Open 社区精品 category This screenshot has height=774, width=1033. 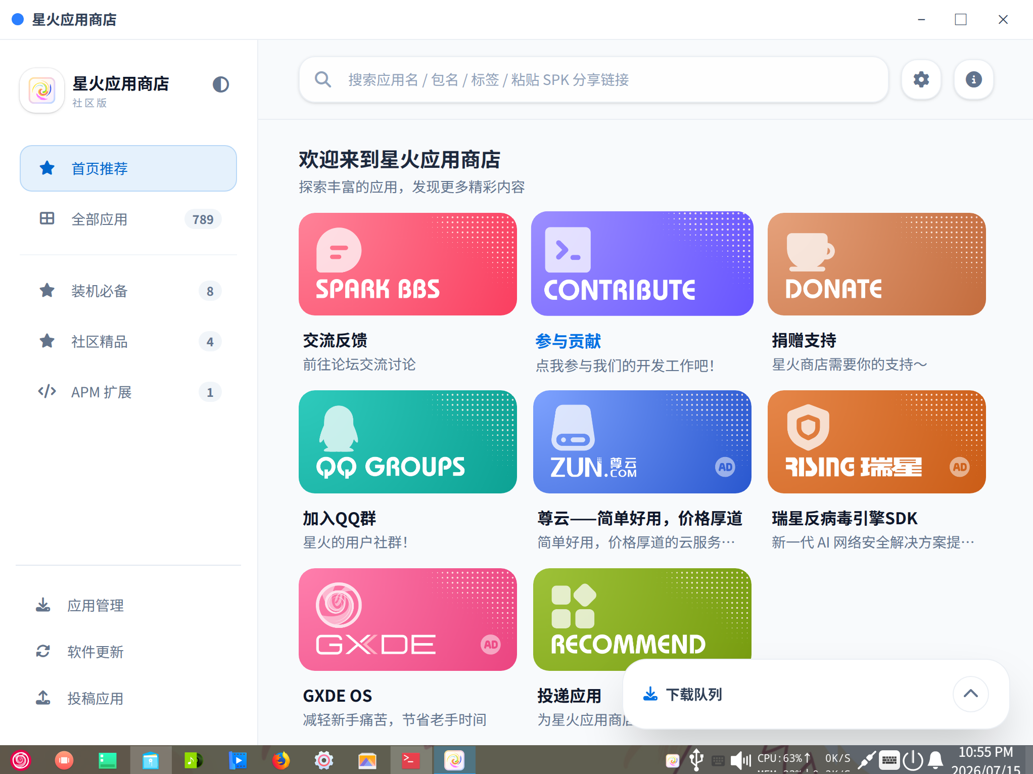128,342
